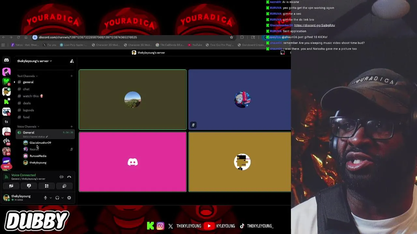This screenshot has height=234, width=417.
Task: Focus the blue muted participant video tile
Action: [x=239, y=99]
